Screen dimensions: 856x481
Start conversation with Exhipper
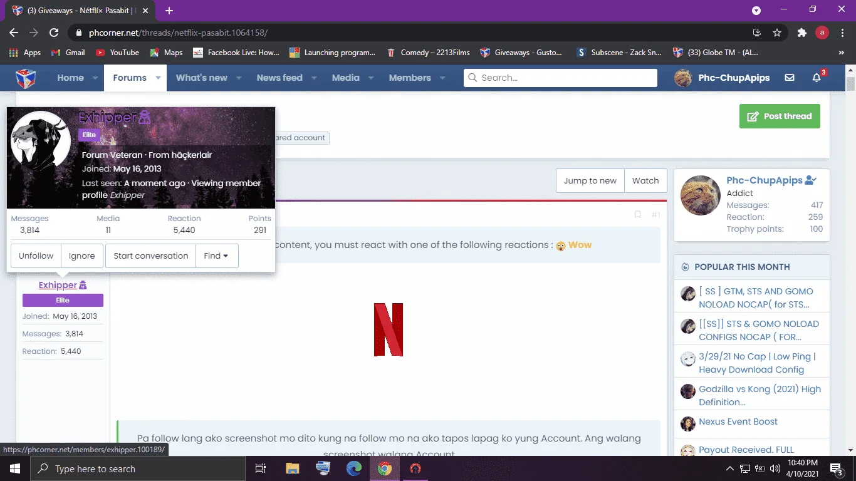tap(151, 256)
